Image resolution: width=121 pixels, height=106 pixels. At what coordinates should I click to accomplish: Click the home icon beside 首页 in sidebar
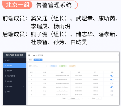(6, 60)
